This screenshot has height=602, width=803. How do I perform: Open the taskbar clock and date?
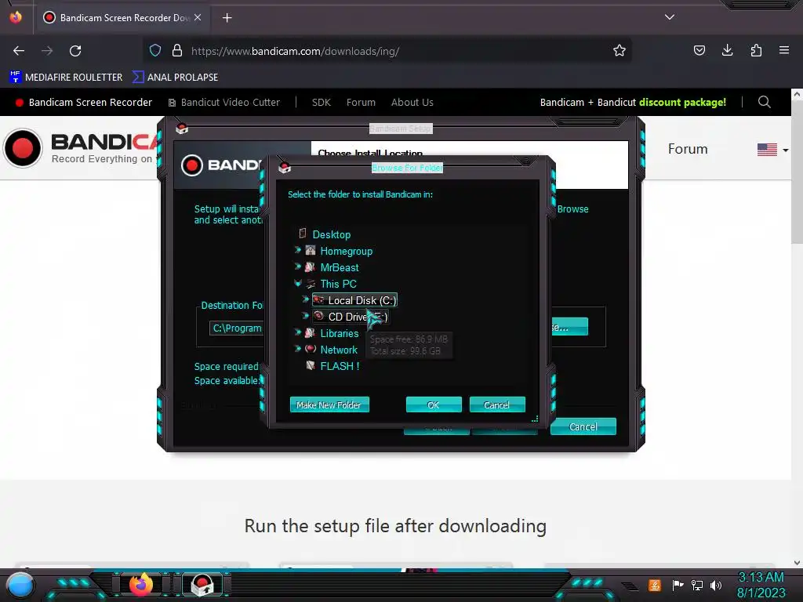click(761, 585)
